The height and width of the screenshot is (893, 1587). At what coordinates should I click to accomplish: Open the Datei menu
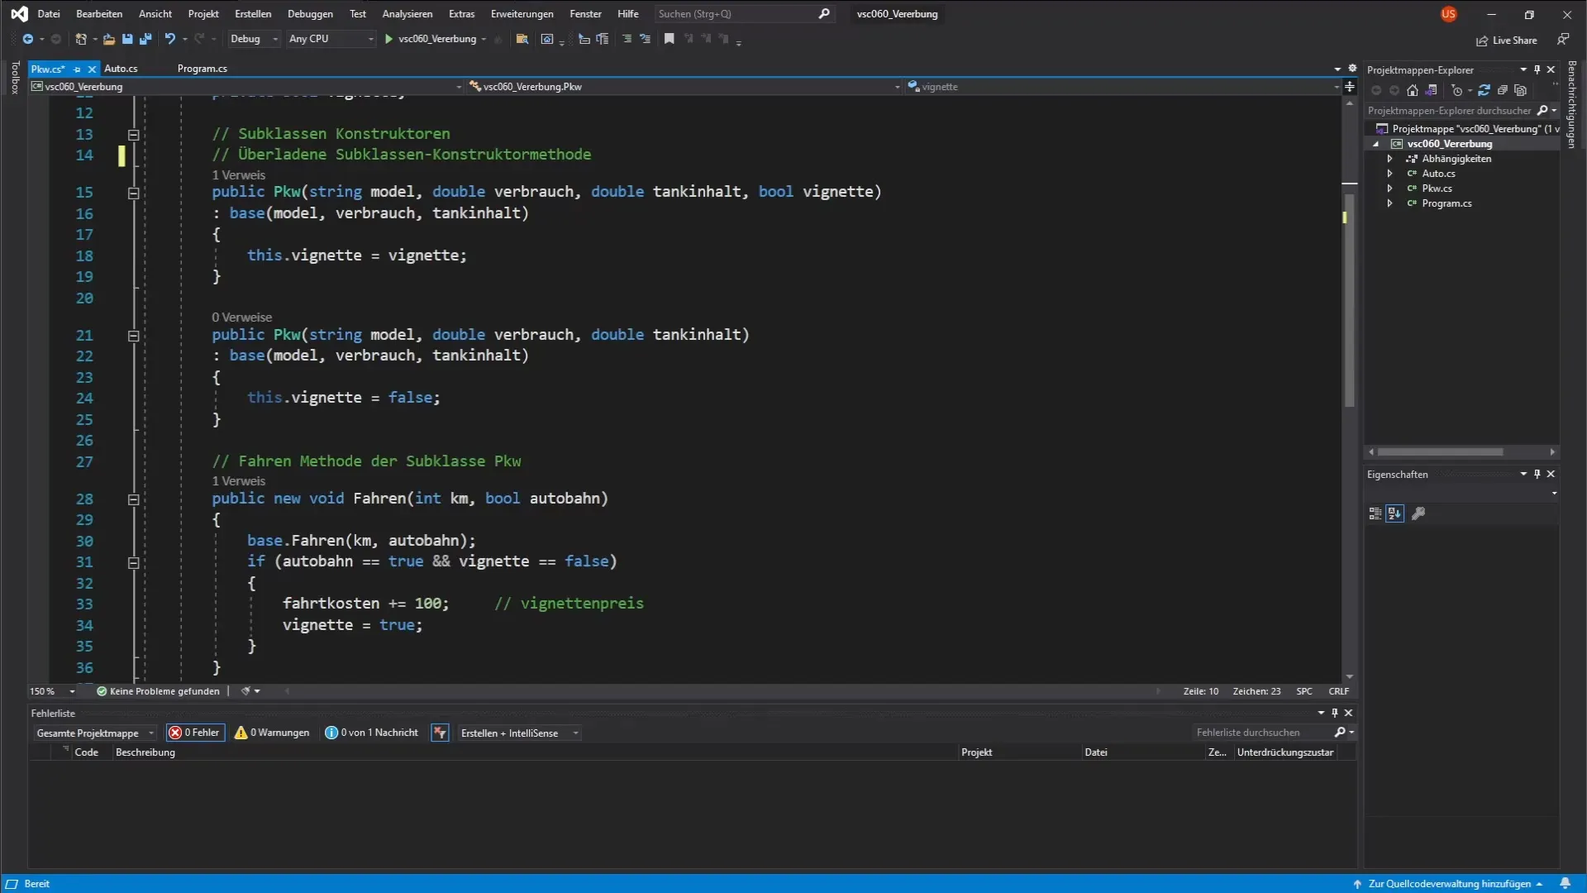(49, 14)
